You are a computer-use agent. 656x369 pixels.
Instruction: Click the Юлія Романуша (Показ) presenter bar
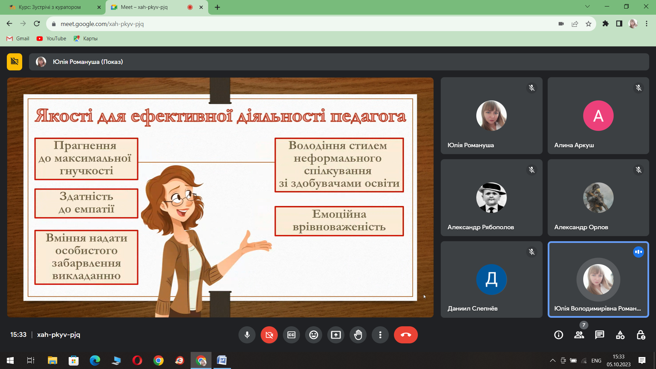tap(339, 62)
